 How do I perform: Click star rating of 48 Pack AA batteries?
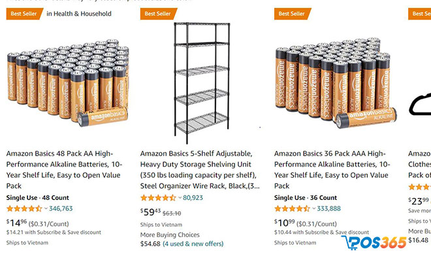pyautogui.click(x=24, y=208)
